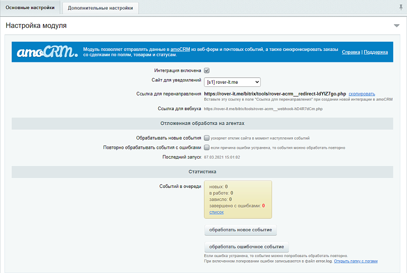Click the yellow event queue statistics box

click(x=237, y=199)
